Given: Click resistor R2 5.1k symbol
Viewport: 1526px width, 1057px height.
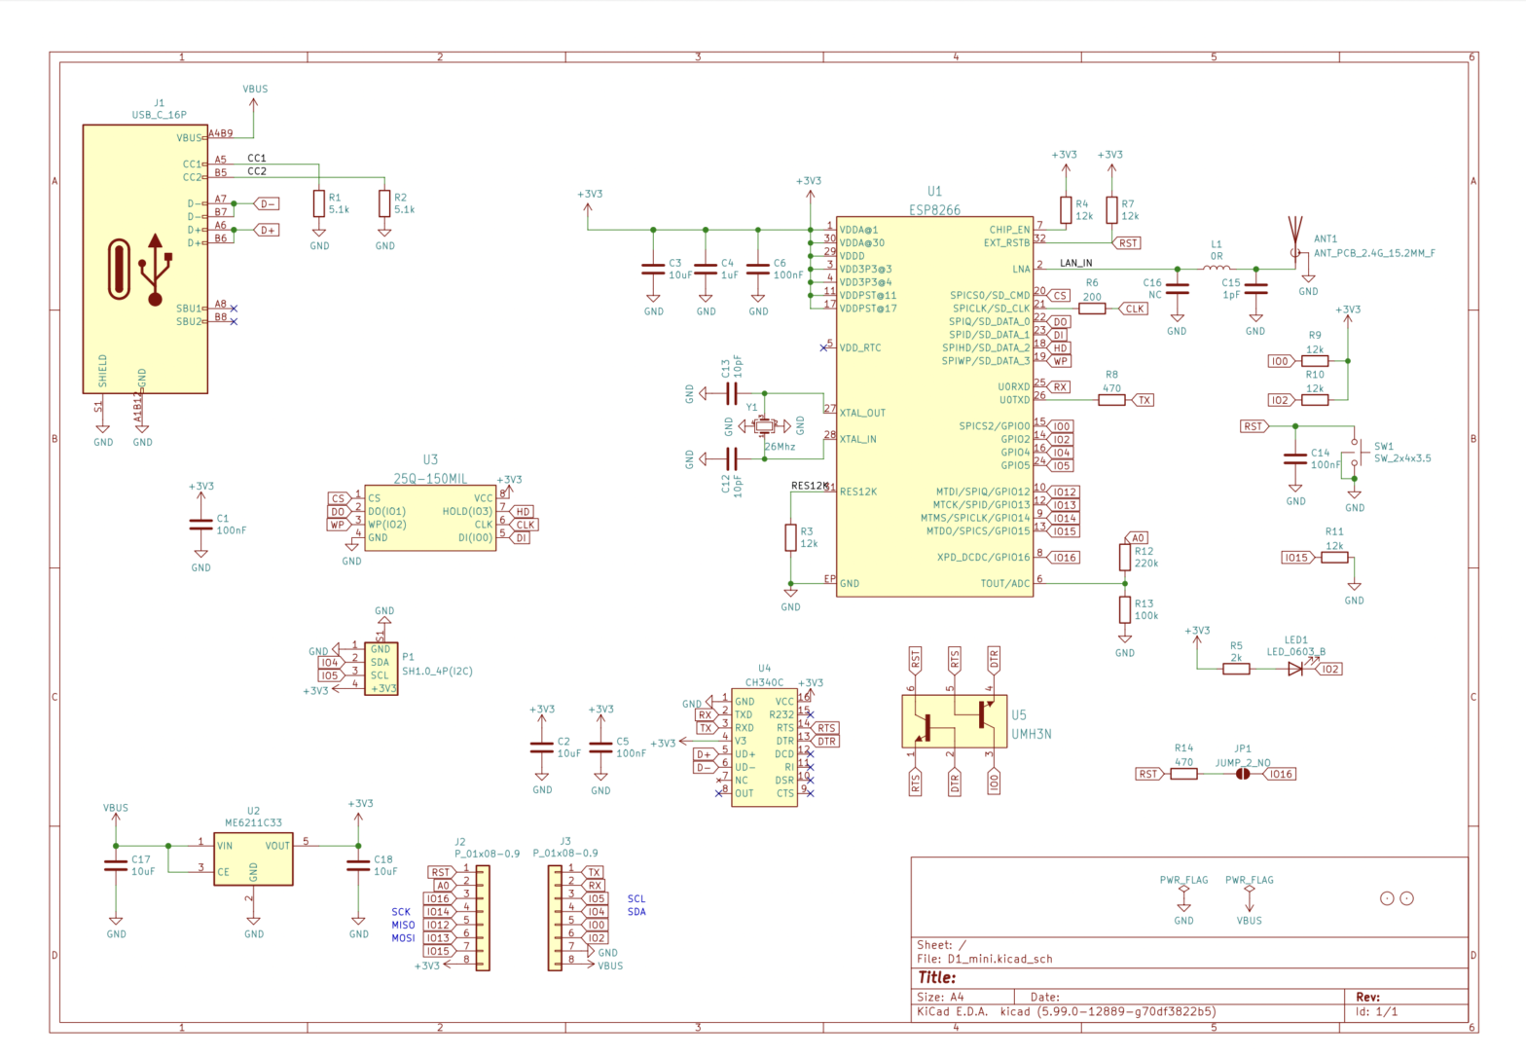Looking at the screenshot, I should point(384,203).
